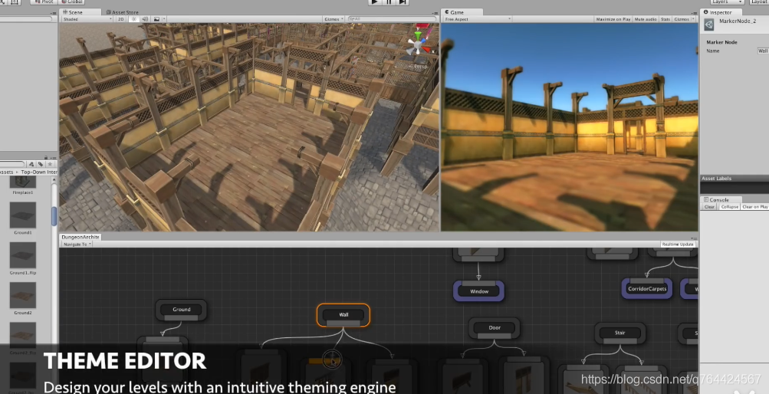Image resolution: width=769 pixels, height=394 pixels.
Task: Click the Project panel scroll up arrow
Action: click(54, 179)
